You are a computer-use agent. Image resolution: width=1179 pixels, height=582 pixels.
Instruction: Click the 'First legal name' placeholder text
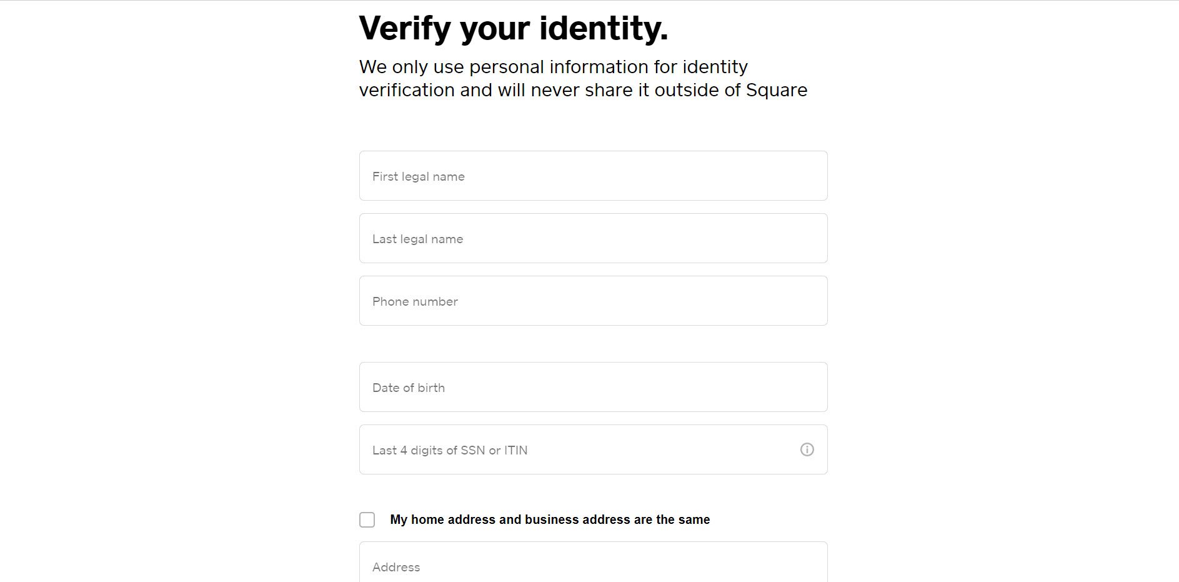pos(419,177)
